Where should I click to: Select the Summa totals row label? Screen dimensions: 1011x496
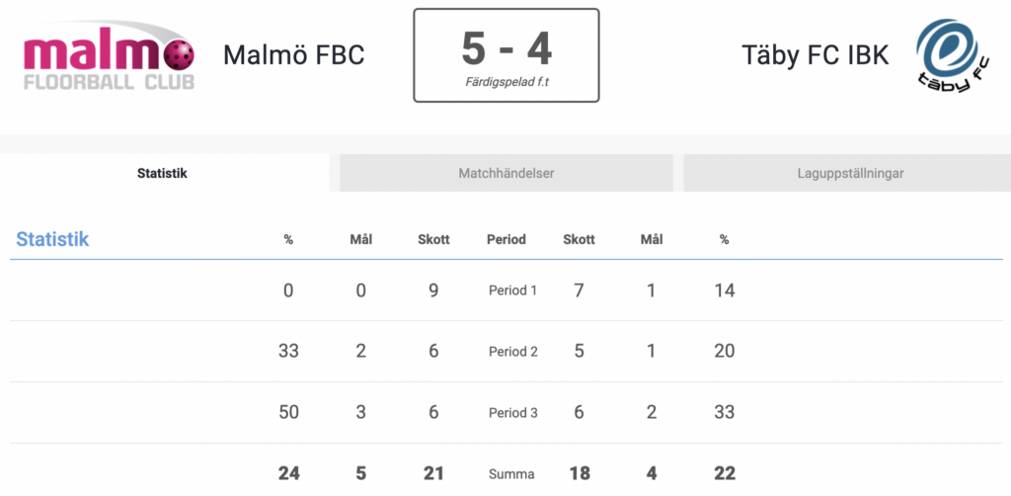click(x=511, y=474)
